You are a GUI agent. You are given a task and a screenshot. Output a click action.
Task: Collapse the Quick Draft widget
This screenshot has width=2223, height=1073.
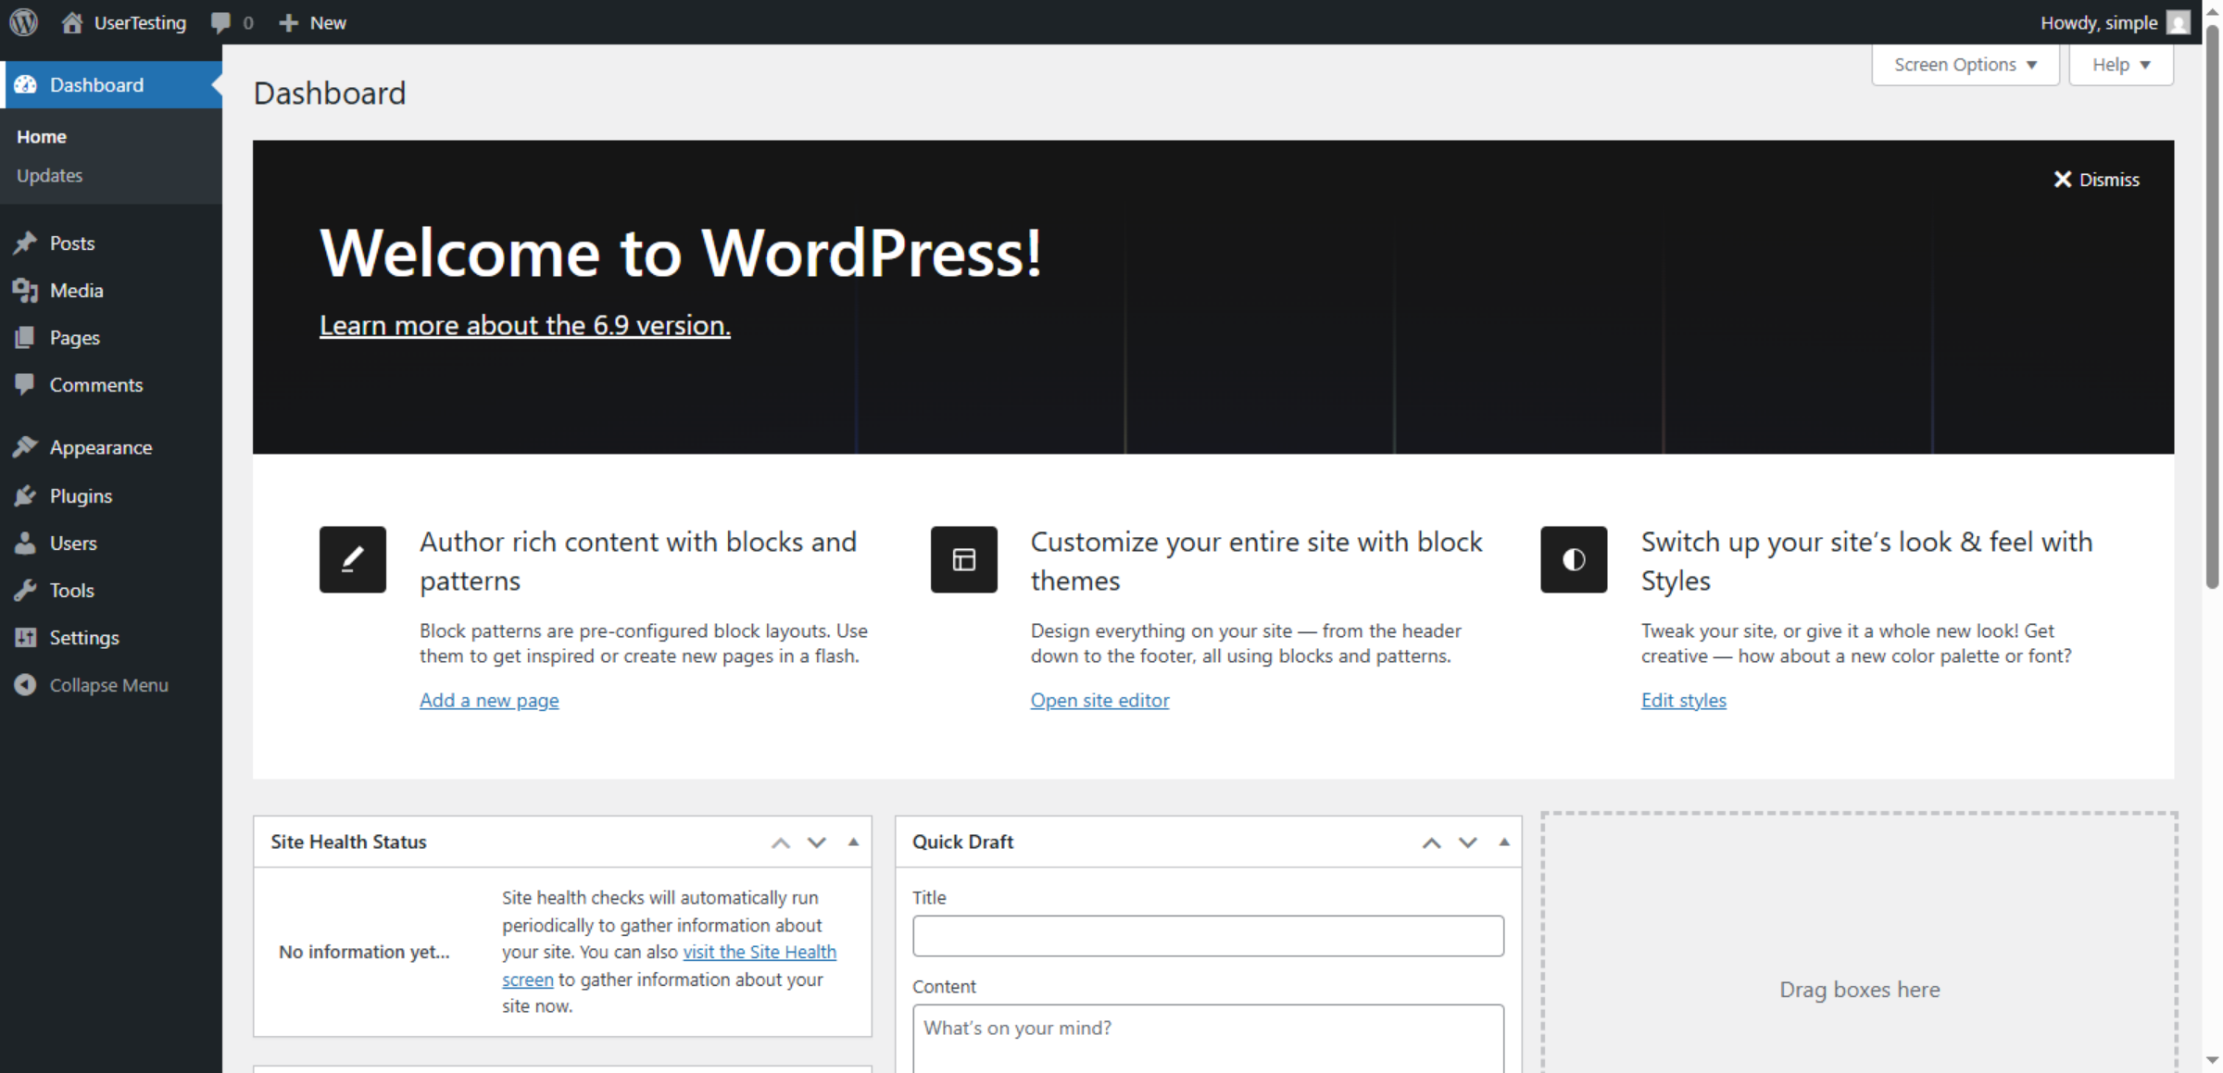[x=1503, y=842]
